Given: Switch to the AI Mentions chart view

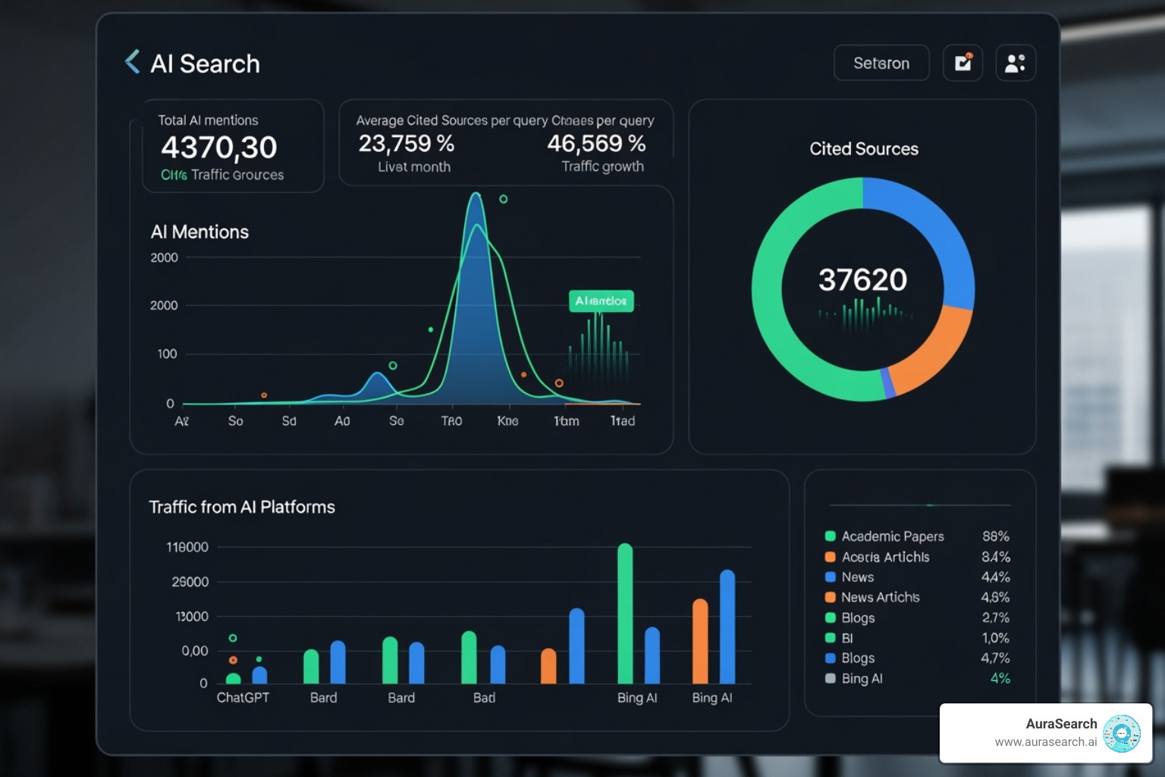Looking at the screenshot, I should pos(199,231).
